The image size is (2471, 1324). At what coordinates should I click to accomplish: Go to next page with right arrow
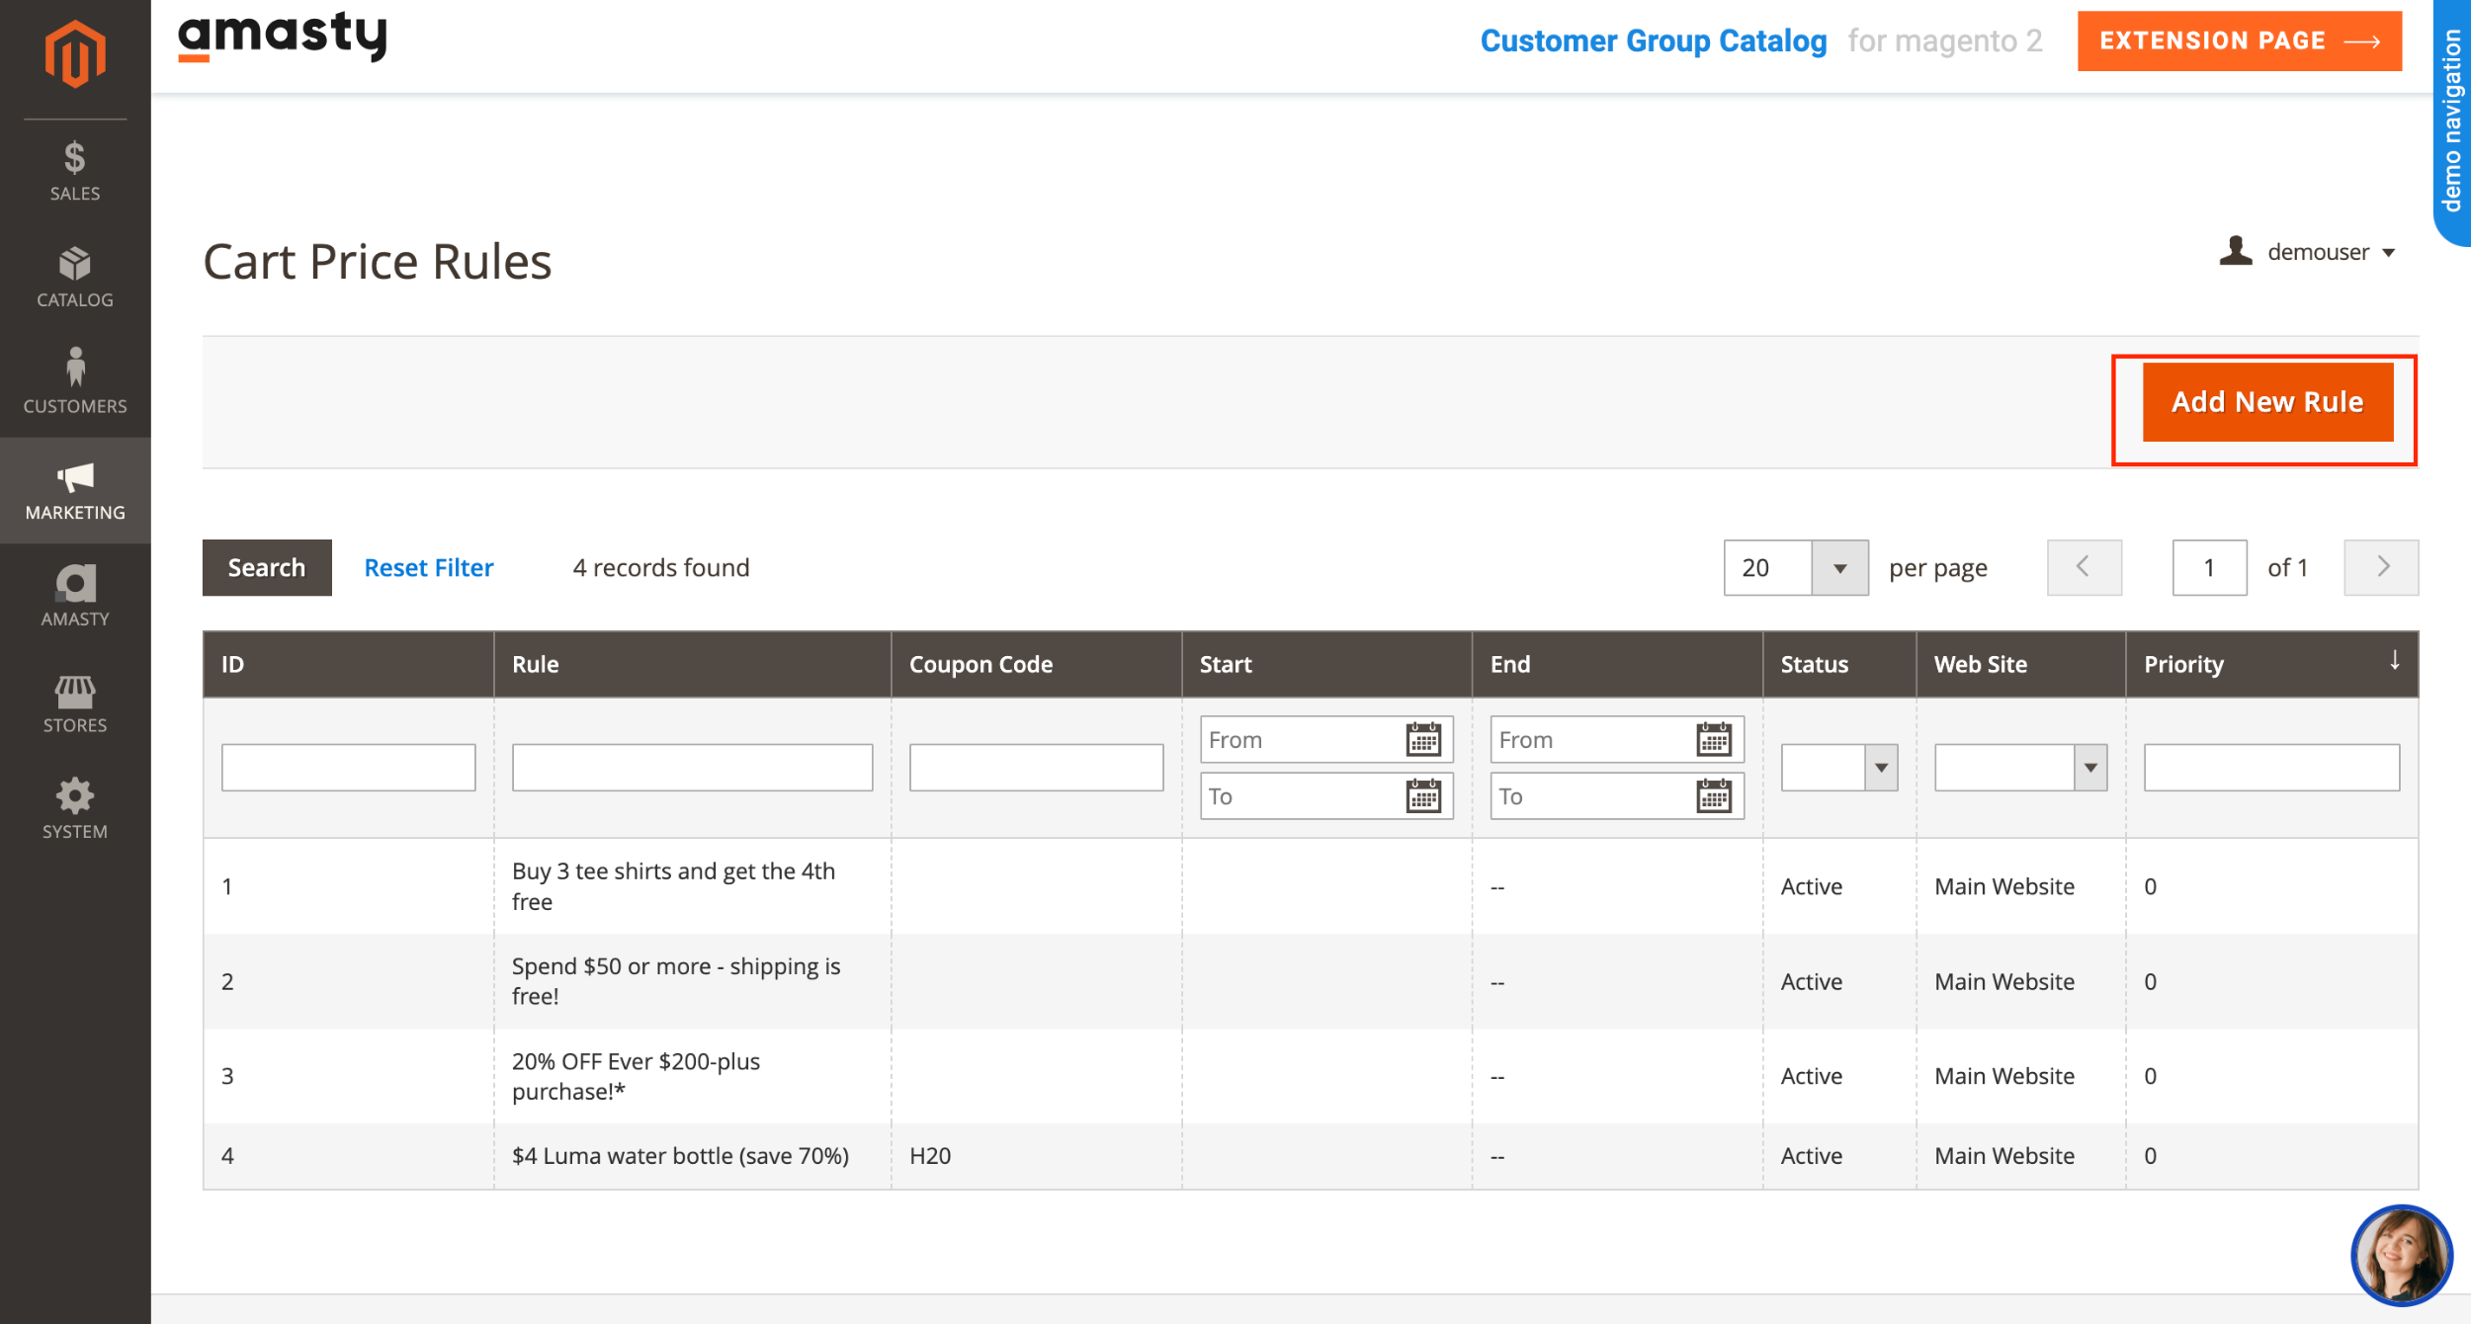point(2381,567)
